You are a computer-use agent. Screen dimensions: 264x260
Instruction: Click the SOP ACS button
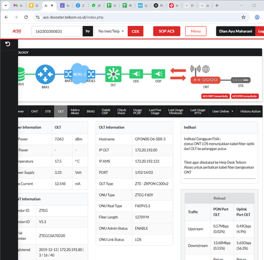[x=166, y=31]
